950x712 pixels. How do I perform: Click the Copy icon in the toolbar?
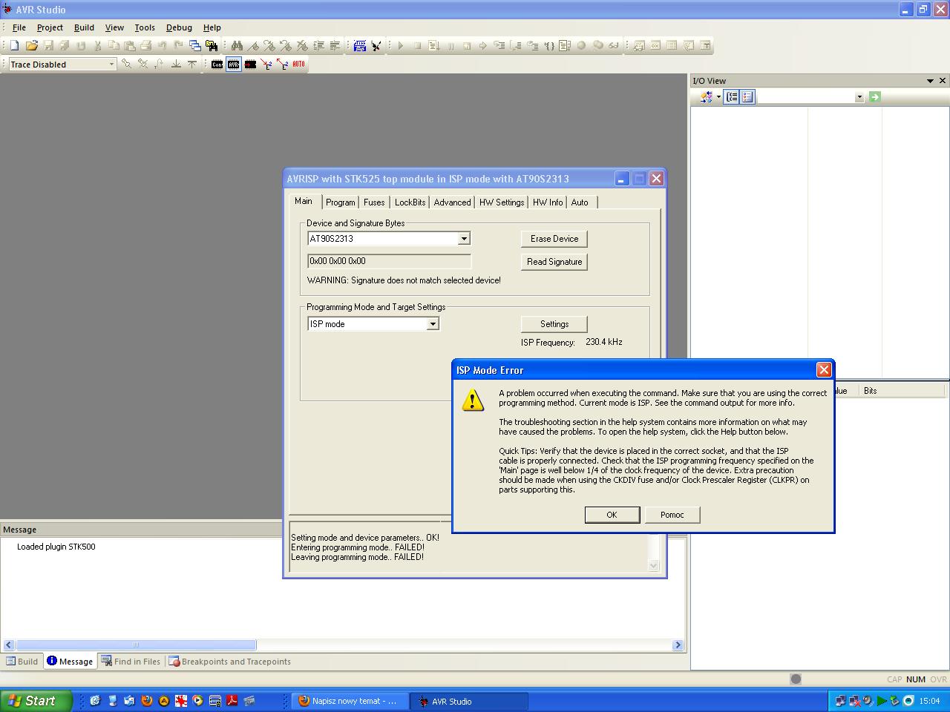tap(114, 45)
